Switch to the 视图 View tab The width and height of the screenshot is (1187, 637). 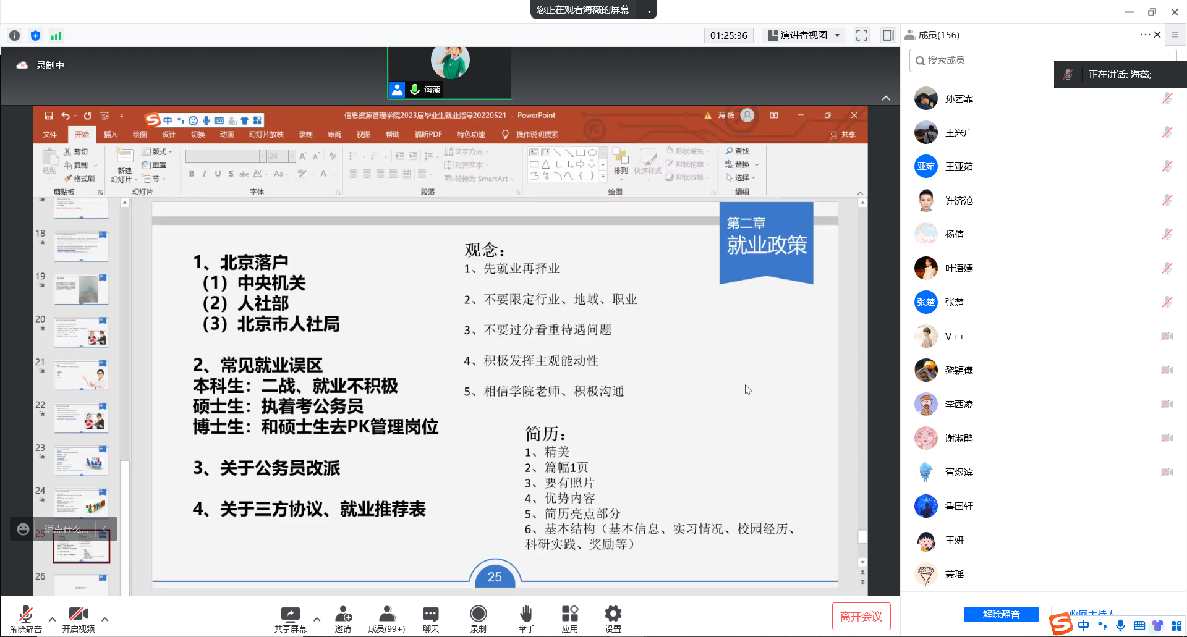tap(364, 134)
